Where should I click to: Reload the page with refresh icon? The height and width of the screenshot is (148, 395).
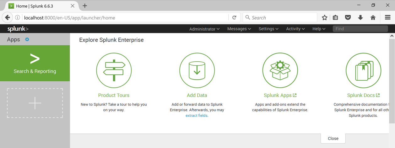coord(234,18)
